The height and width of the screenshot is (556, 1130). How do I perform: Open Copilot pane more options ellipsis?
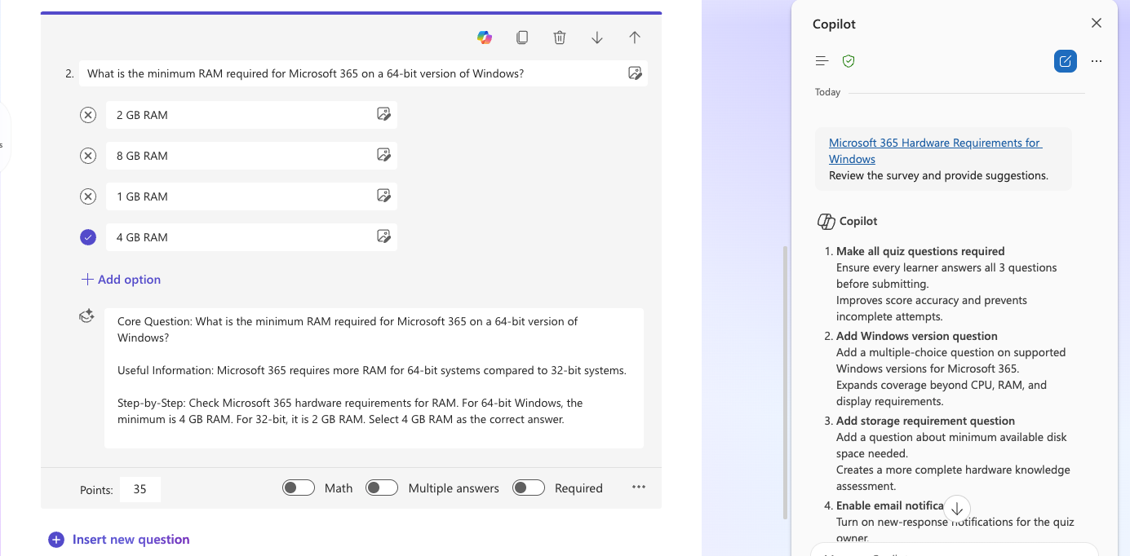tap(1097, 61)
